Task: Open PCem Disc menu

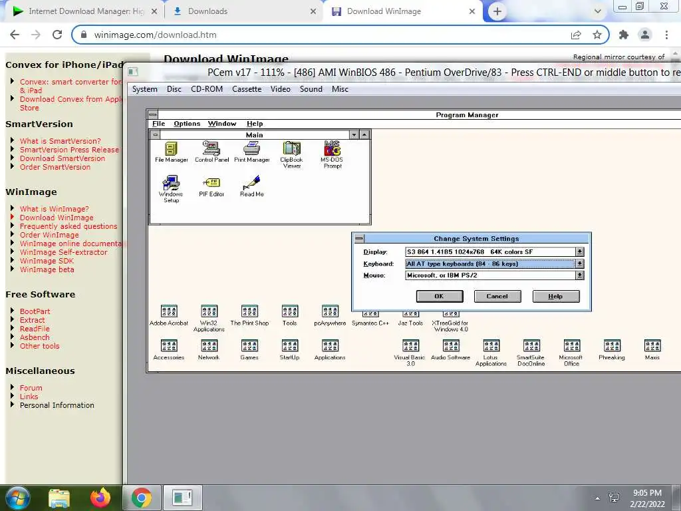Action: (x=174, y=89)
